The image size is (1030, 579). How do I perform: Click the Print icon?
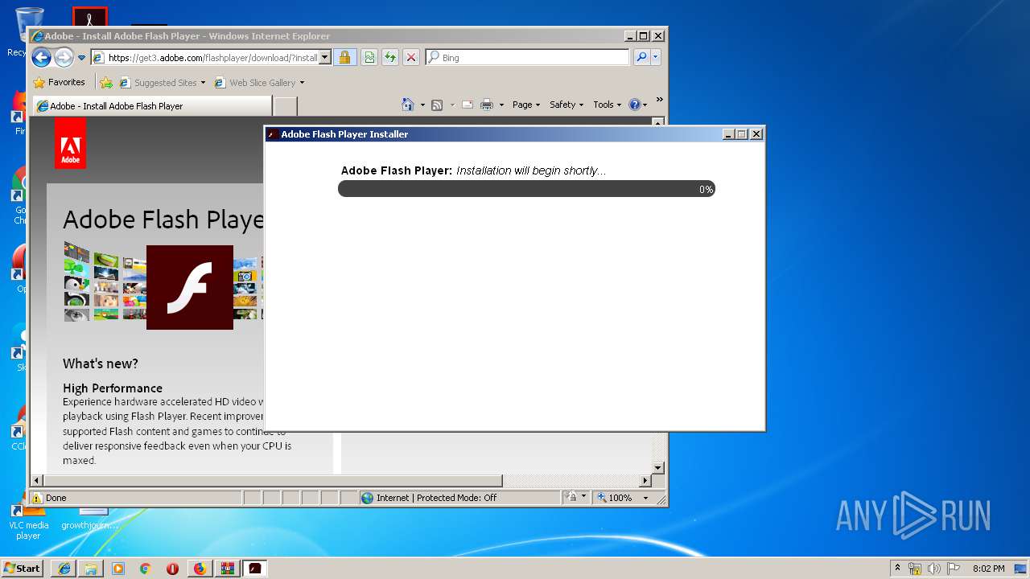[487, 105]
